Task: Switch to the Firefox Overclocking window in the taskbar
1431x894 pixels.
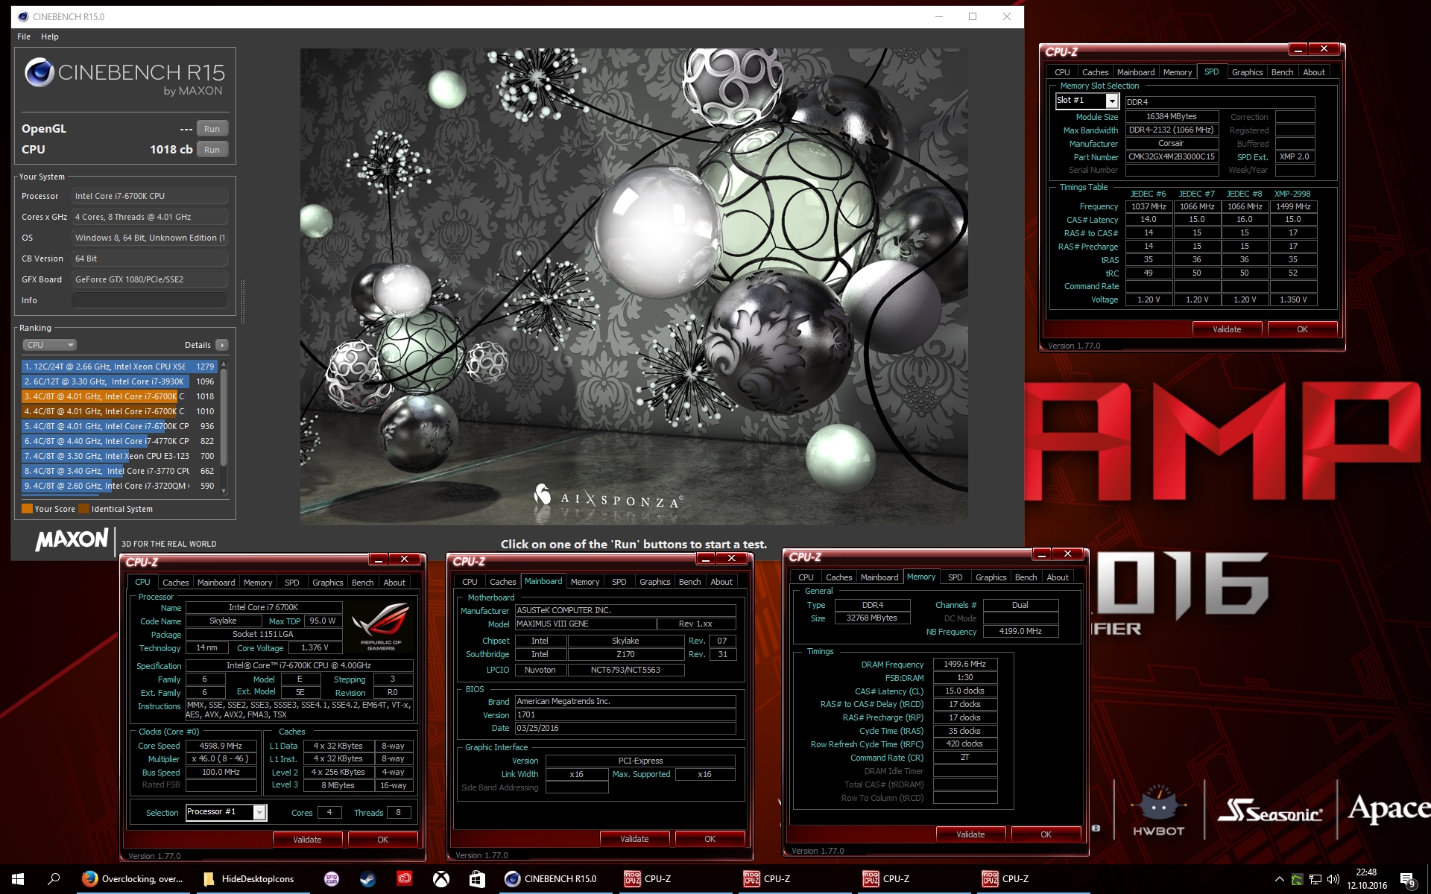Action: [133, 879]
